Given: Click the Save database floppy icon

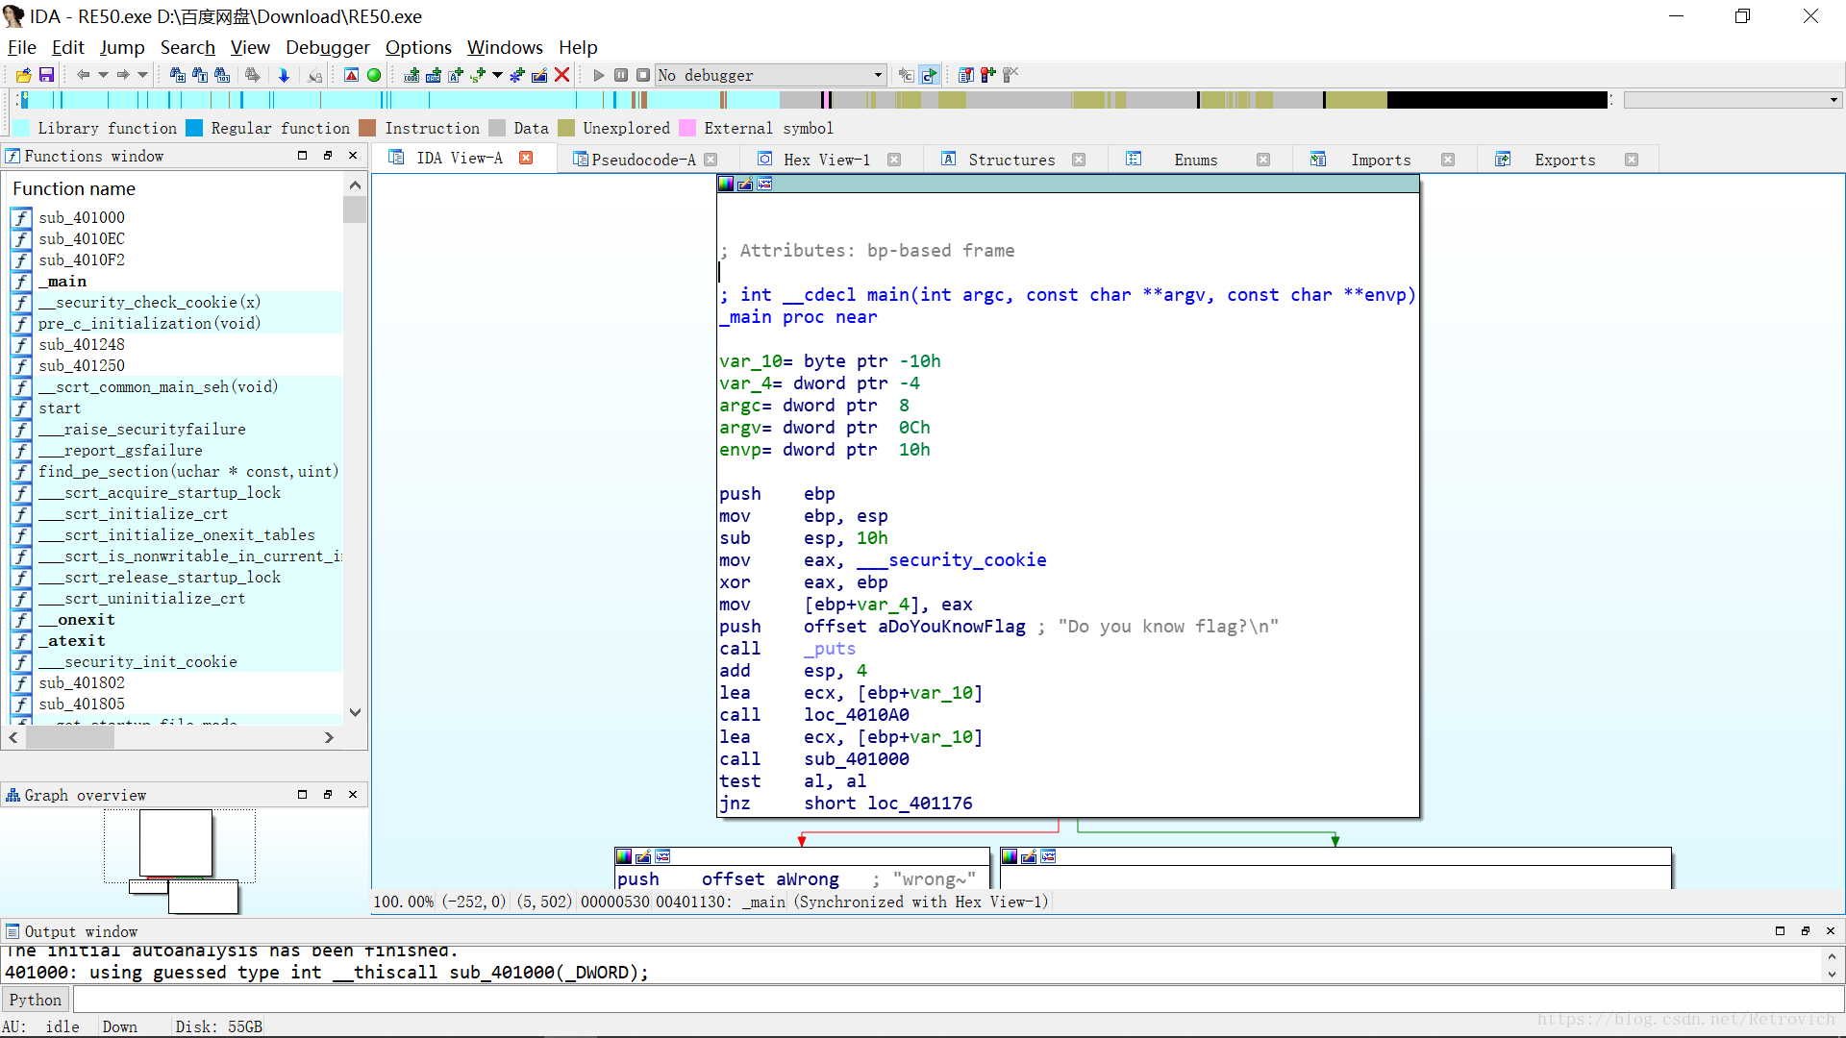Looking at the screenshot, I should point(46,75).
